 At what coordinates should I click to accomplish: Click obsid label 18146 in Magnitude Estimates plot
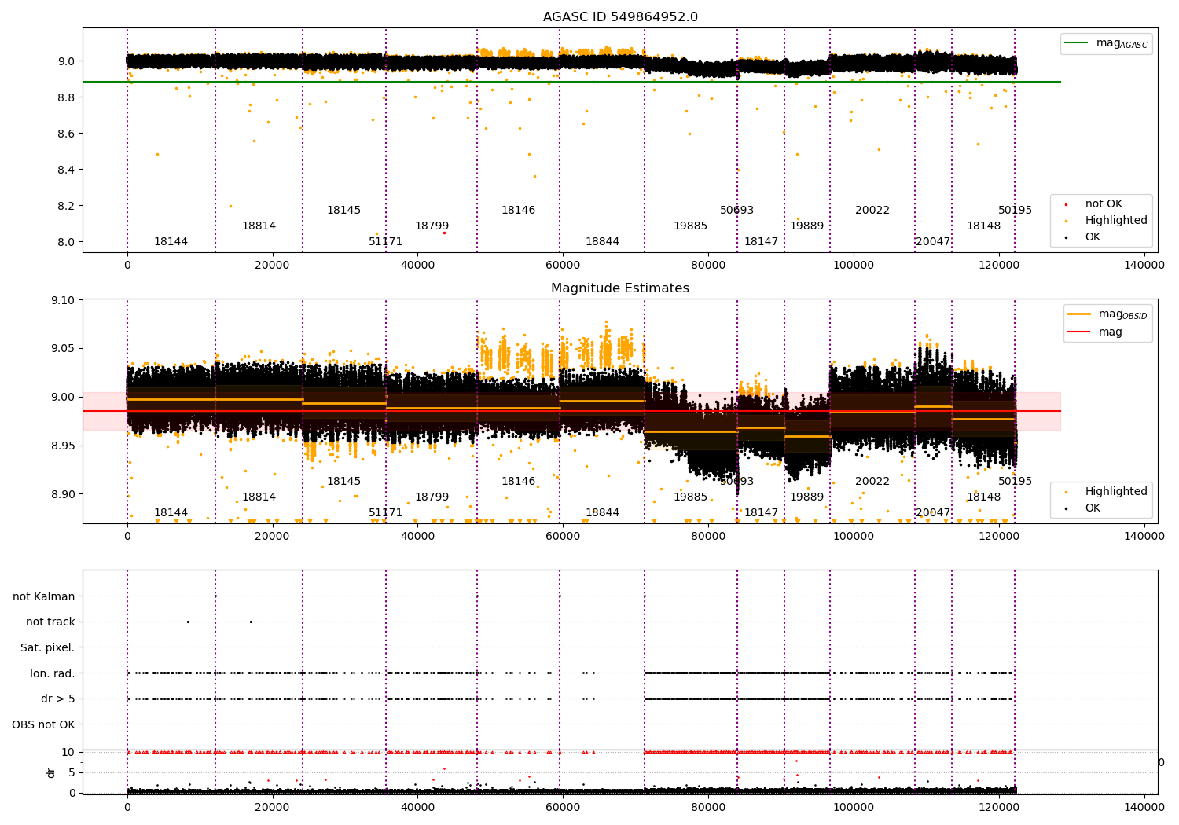518,482
